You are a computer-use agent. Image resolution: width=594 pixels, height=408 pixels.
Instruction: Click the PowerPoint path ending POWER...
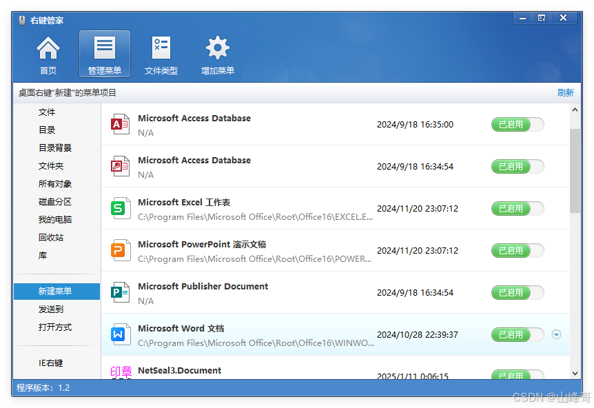point(254,259)
